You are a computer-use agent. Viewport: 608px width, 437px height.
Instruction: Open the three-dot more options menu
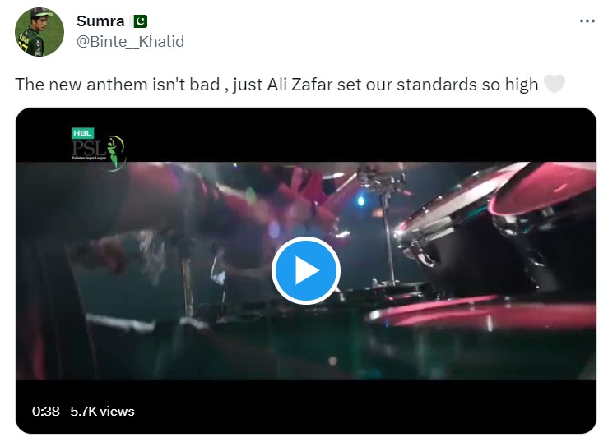tap(587, 21)
